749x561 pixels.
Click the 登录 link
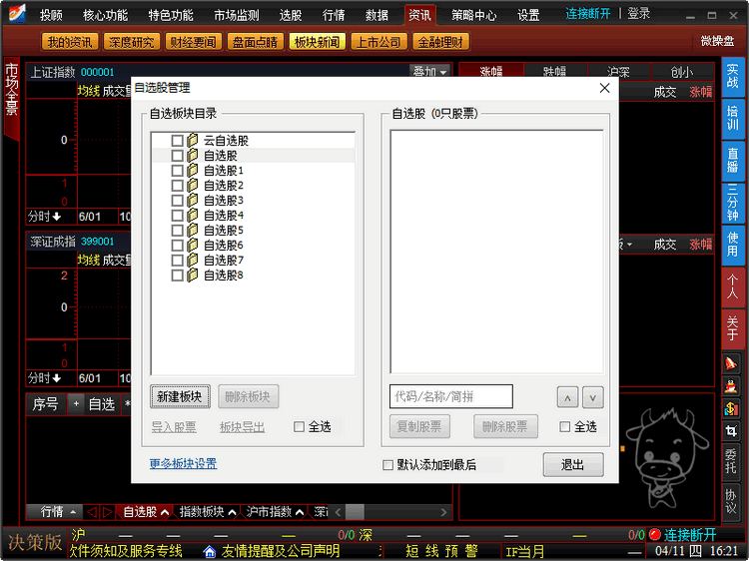click(639, 13)
